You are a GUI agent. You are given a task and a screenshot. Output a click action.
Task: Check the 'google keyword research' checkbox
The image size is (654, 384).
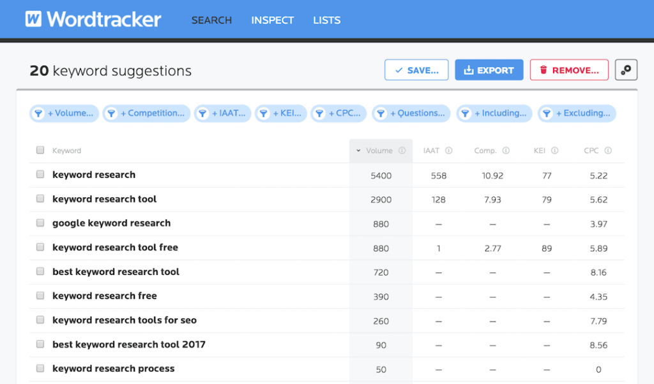click(x=40, y=223)
